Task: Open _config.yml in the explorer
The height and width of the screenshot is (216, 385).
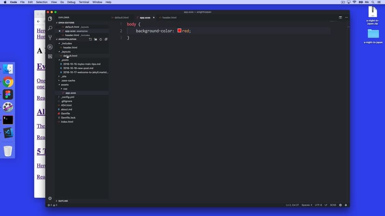Action: click(68, 97)
